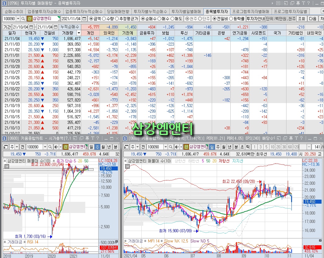
Task: Click the data table grid icon in right chart
Action: tap(127, 166)
